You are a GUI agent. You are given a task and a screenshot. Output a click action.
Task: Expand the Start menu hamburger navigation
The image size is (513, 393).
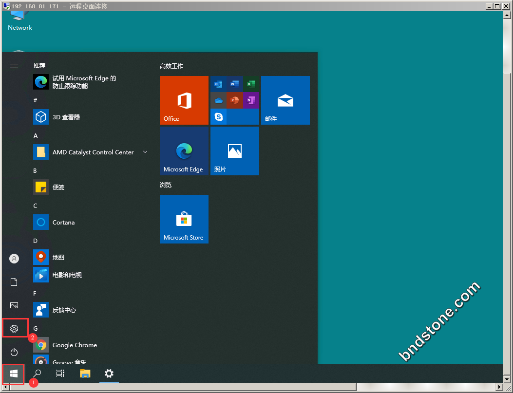(14, 66)
